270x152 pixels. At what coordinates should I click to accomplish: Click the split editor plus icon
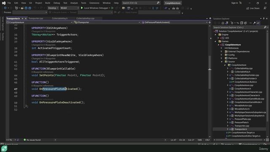pos(210,22)
